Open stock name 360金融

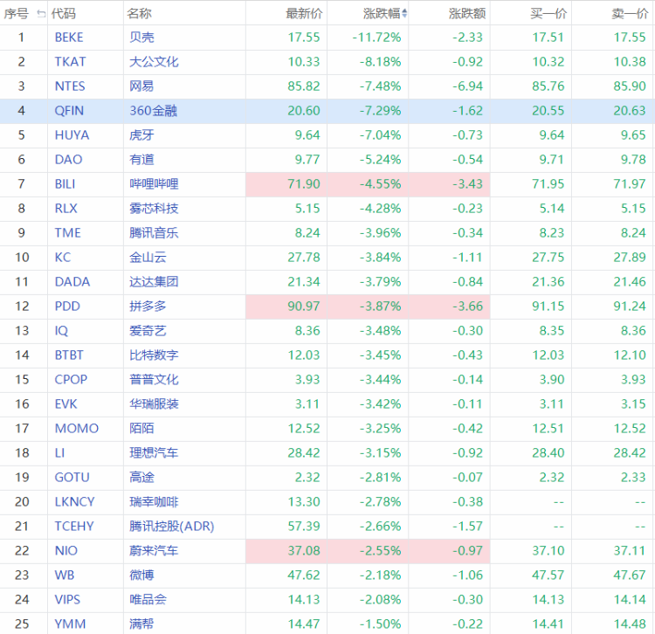(x=154, y=111)
